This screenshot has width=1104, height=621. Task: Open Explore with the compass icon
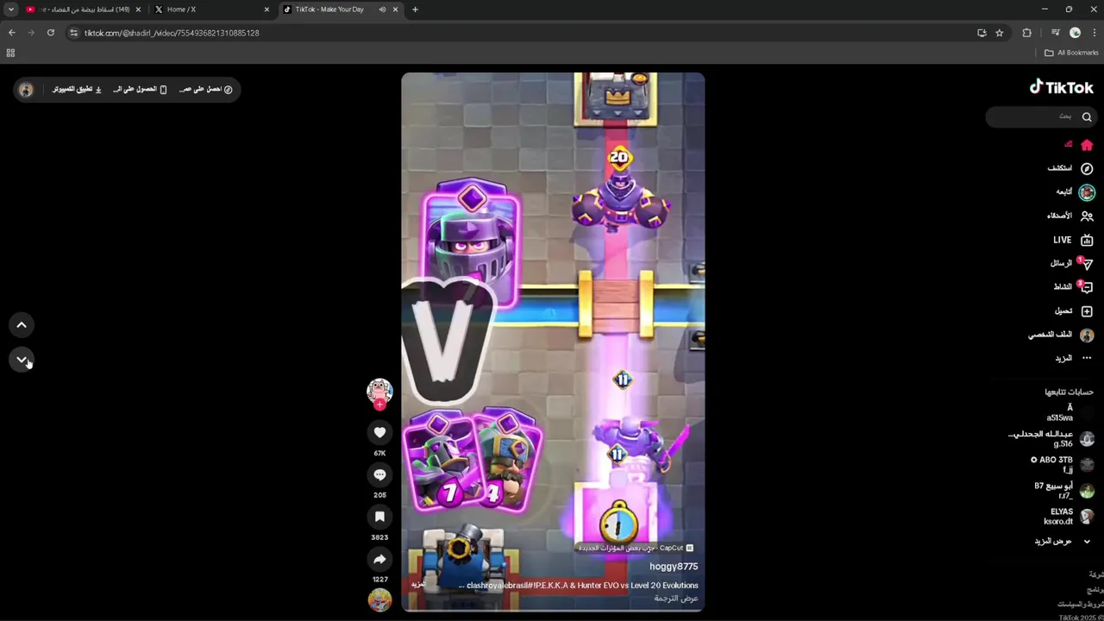tap(1087, 168)
